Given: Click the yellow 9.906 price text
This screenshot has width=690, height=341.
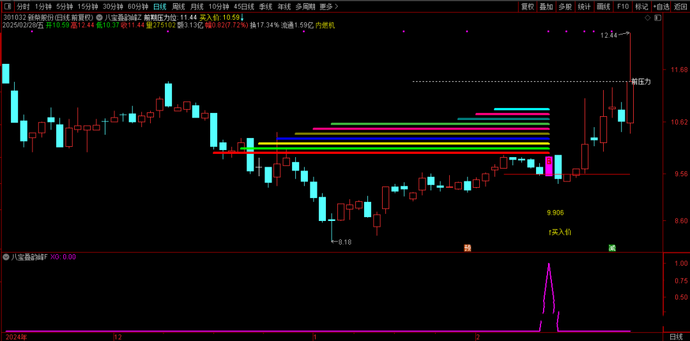Looking at the screenshot, I should point(555,213).
